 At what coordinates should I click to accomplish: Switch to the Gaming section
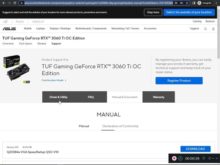pos(197,22)
